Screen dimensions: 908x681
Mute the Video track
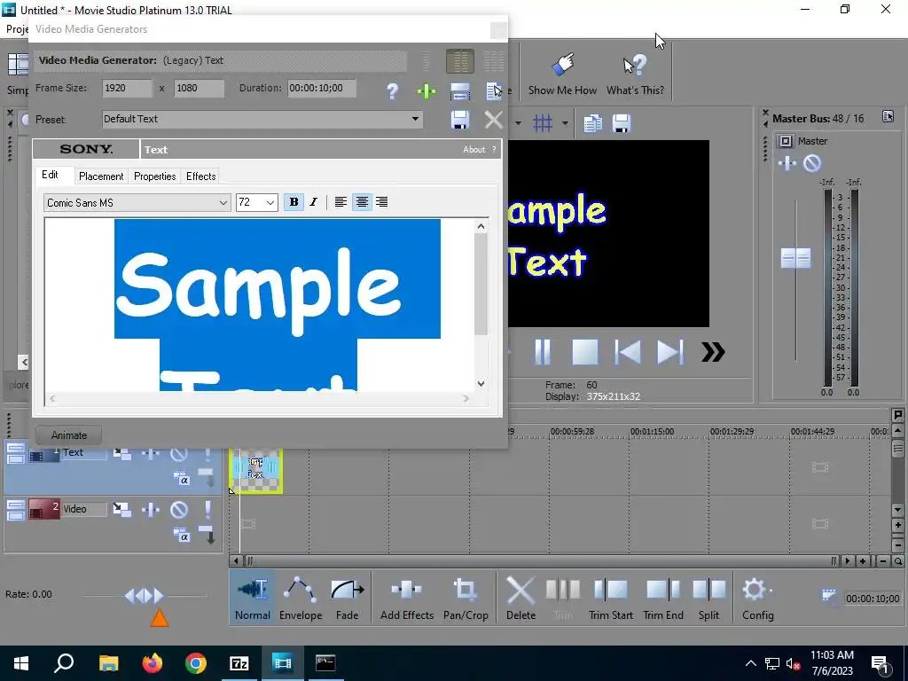coord(179,510)
